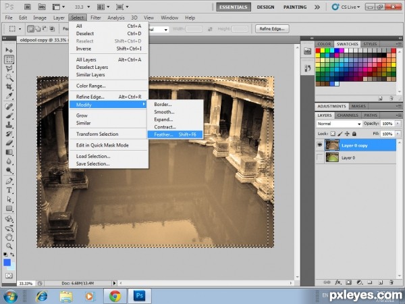Switch to the Design workspace
This screenshot has width=405, height=304.
click(265, 7)
